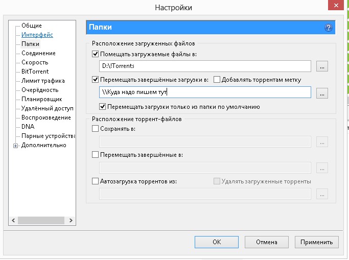Check 'Автозагрузка торрентов из' option
349x260 pixels.
click(95, 181)
